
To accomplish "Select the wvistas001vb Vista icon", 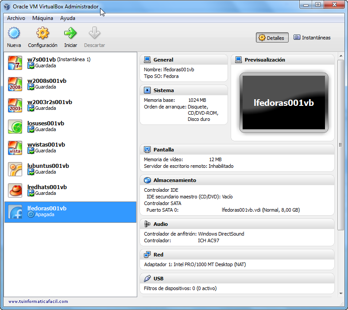I will pos(15,148).
